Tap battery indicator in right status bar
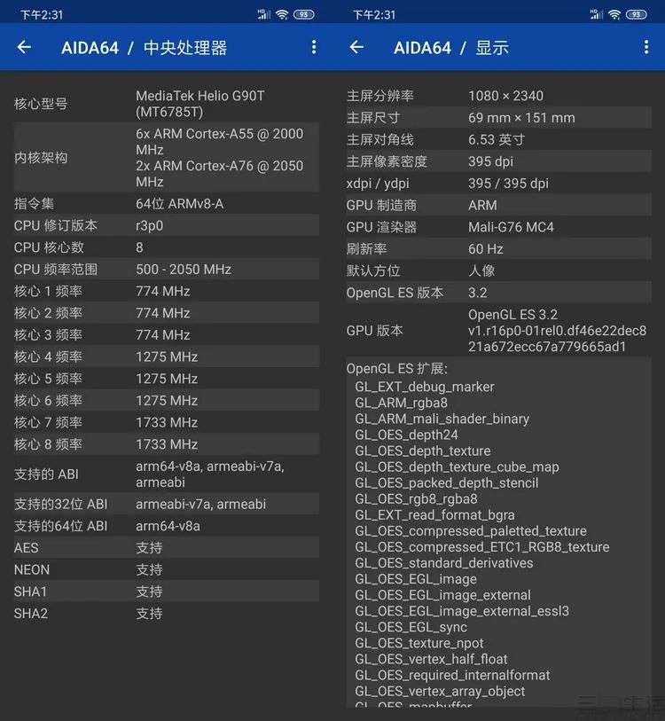Viewport: 665px width, 721px height. (x=636, y=15)
